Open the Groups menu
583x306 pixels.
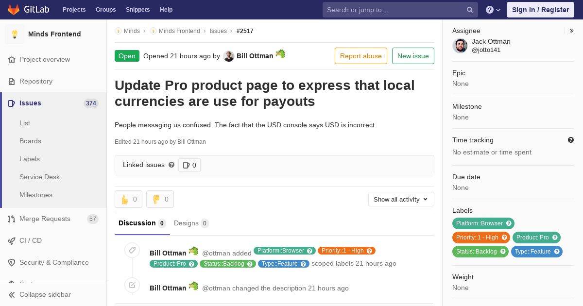coord(105,10)
